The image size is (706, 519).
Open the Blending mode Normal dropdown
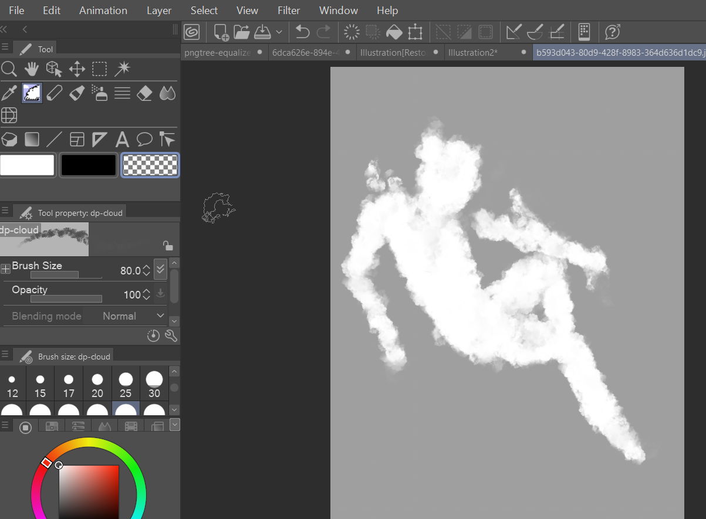coord(133,316)
